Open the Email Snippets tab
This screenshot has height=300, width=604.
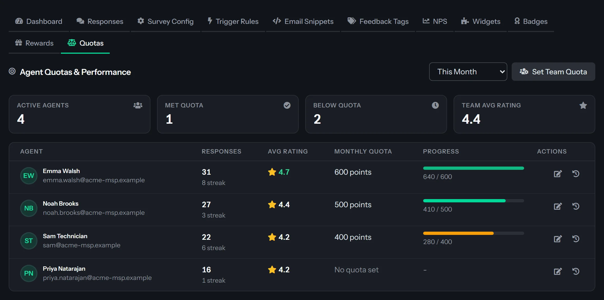point(303,21)
